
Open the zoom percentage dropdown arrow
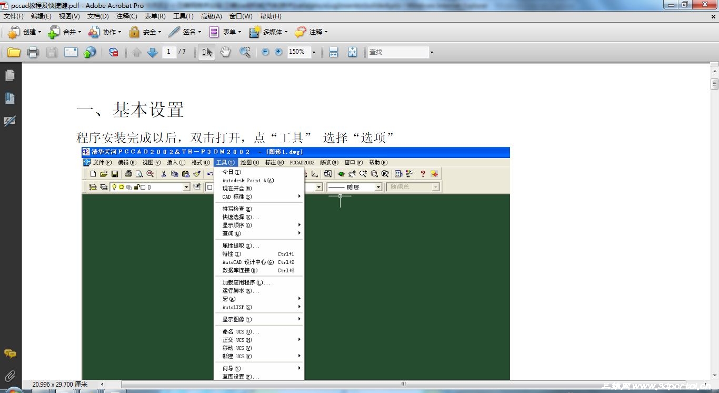pyautogui.click(x=314, y=52)
